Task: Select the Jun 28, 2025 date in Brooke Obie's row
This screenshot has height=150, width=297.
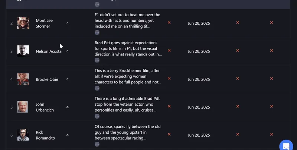Action: (199, 79)
